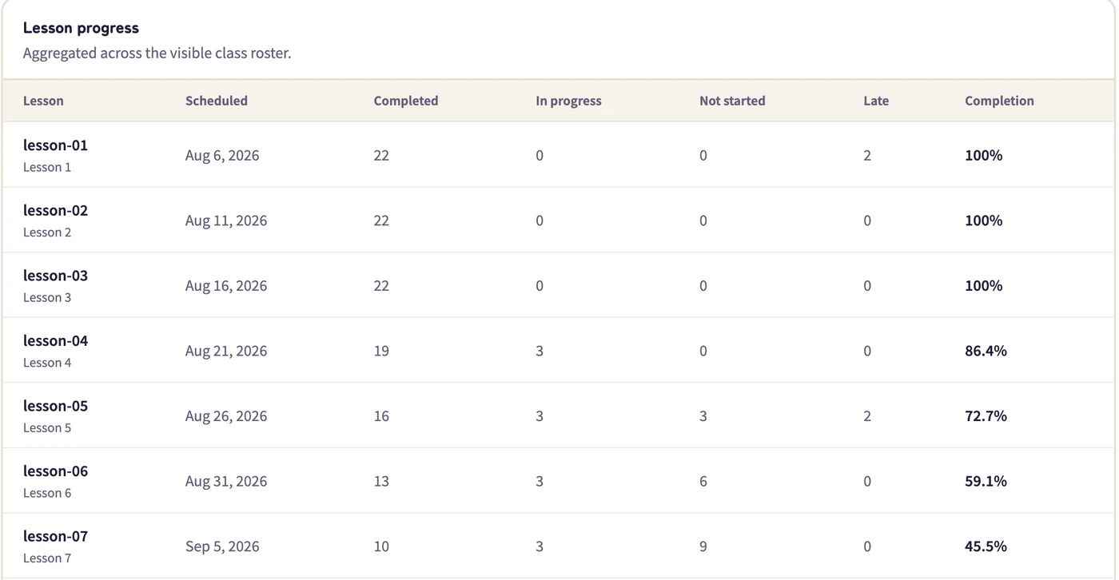Image resolution: width=1119 pixels, height=580 pixels.
Task: Open the lesson-02 row title
Action: coord(55,211)
